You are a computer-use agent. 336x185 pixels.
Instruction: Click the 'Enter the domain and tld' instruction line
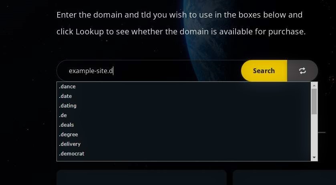coord(179,15)
